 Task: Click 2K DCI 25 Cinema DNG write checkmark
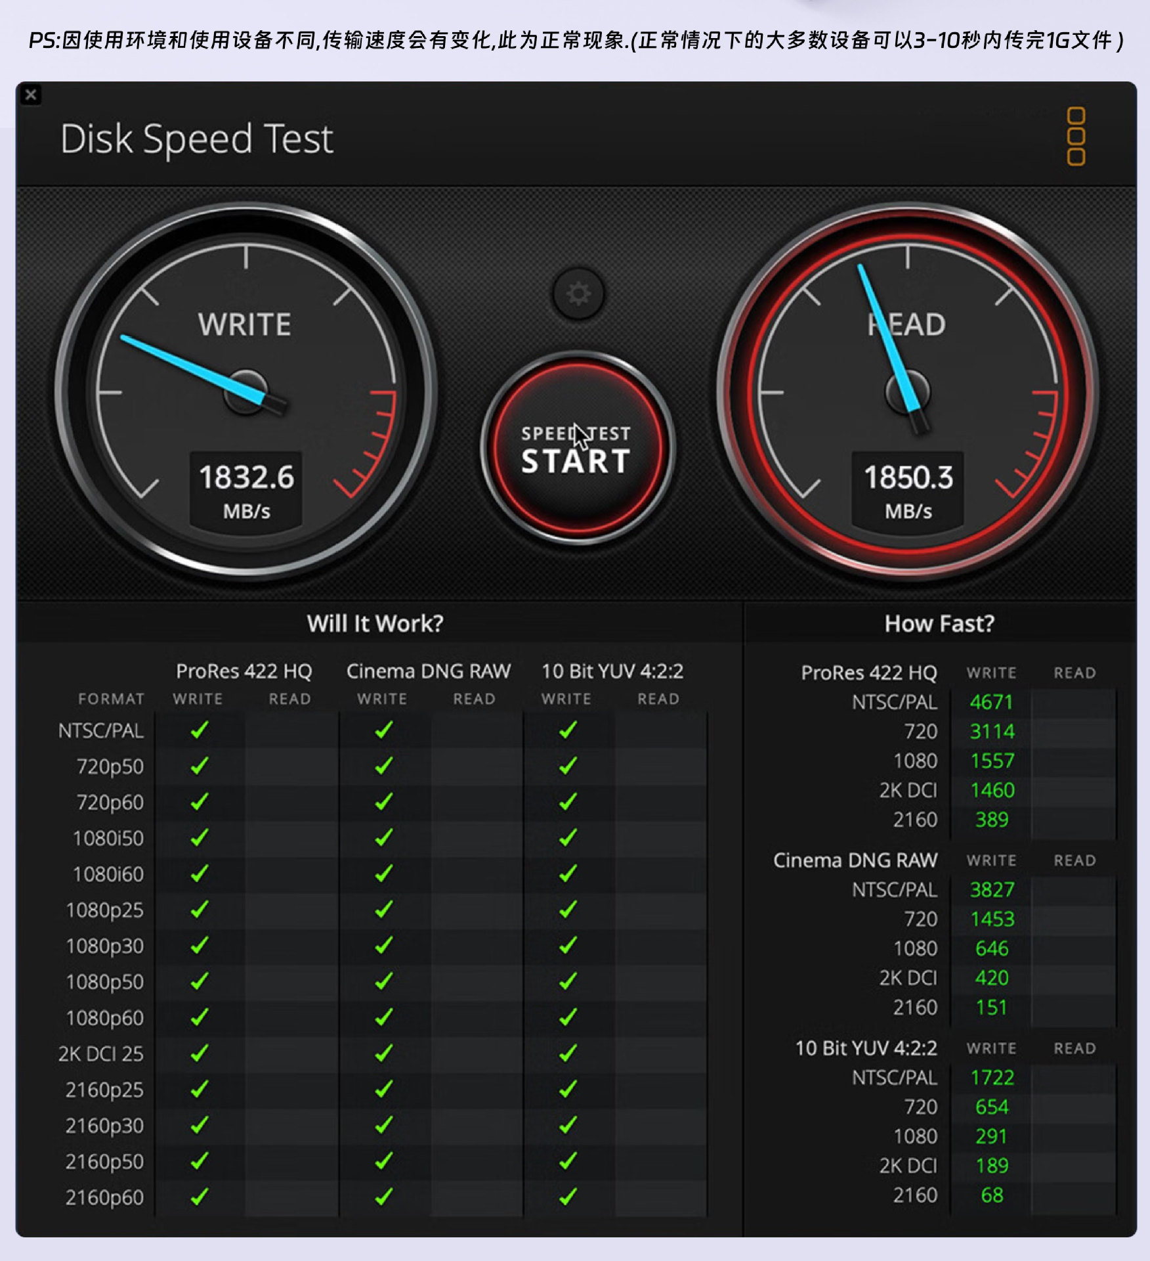tap(384, 1053)
